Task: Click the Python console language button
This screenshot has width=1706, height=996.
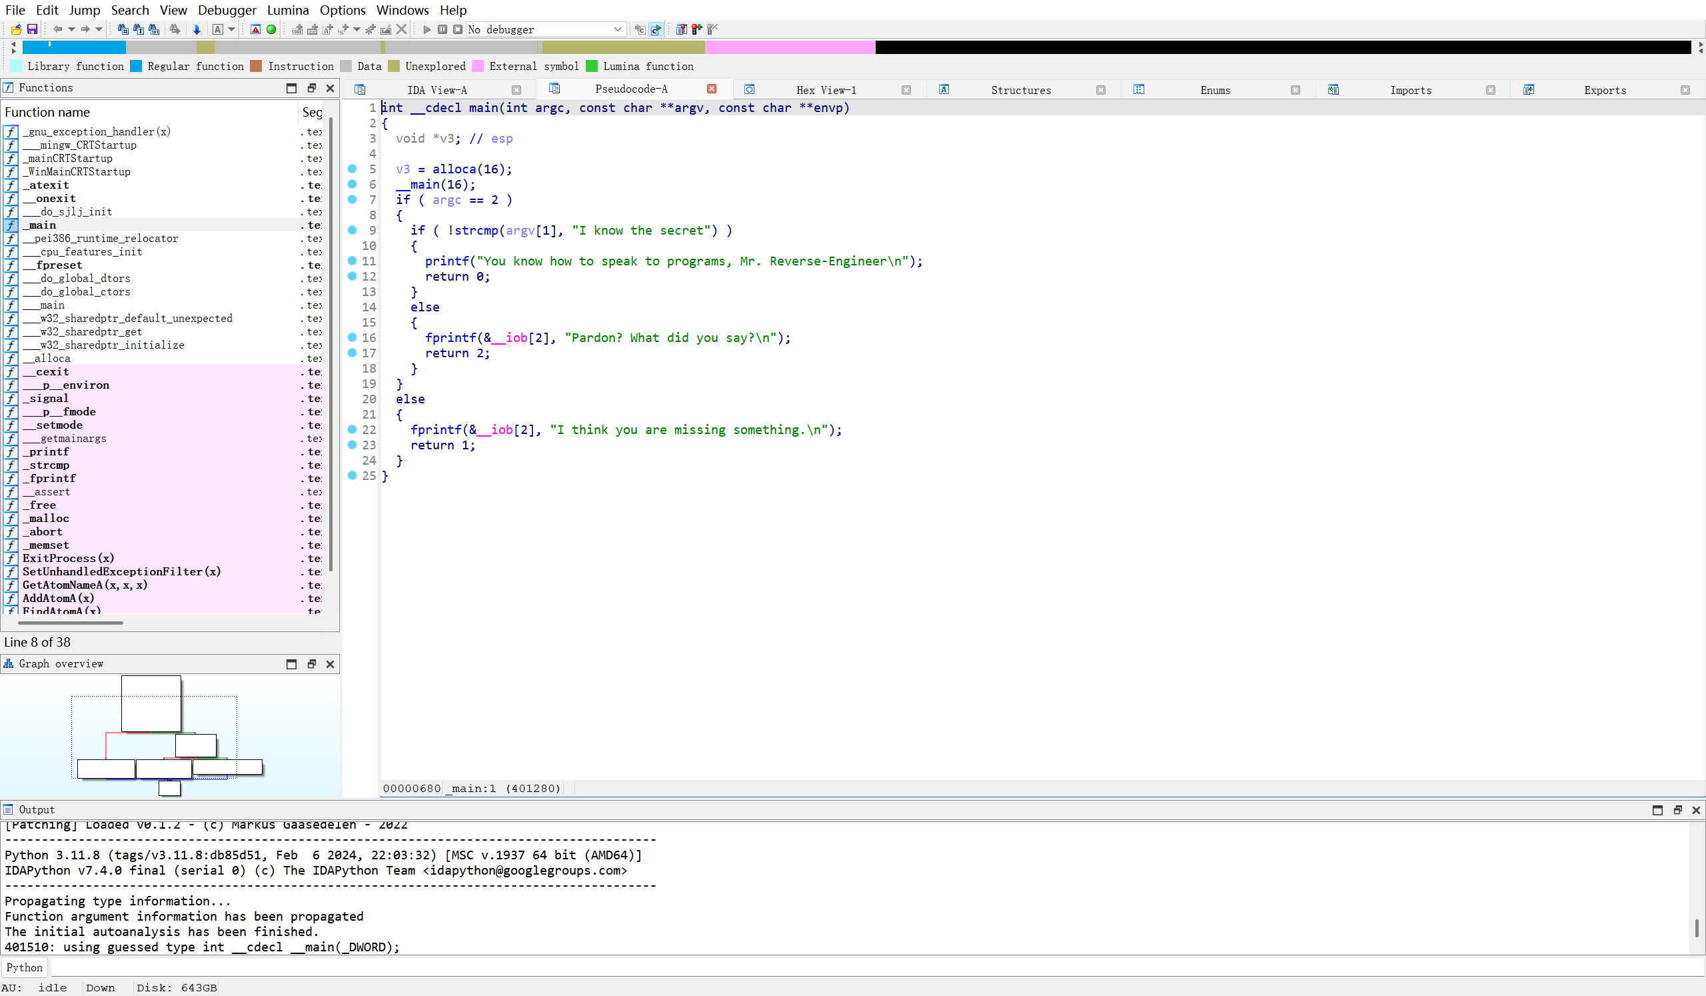Action: click(x=25, y=967)
